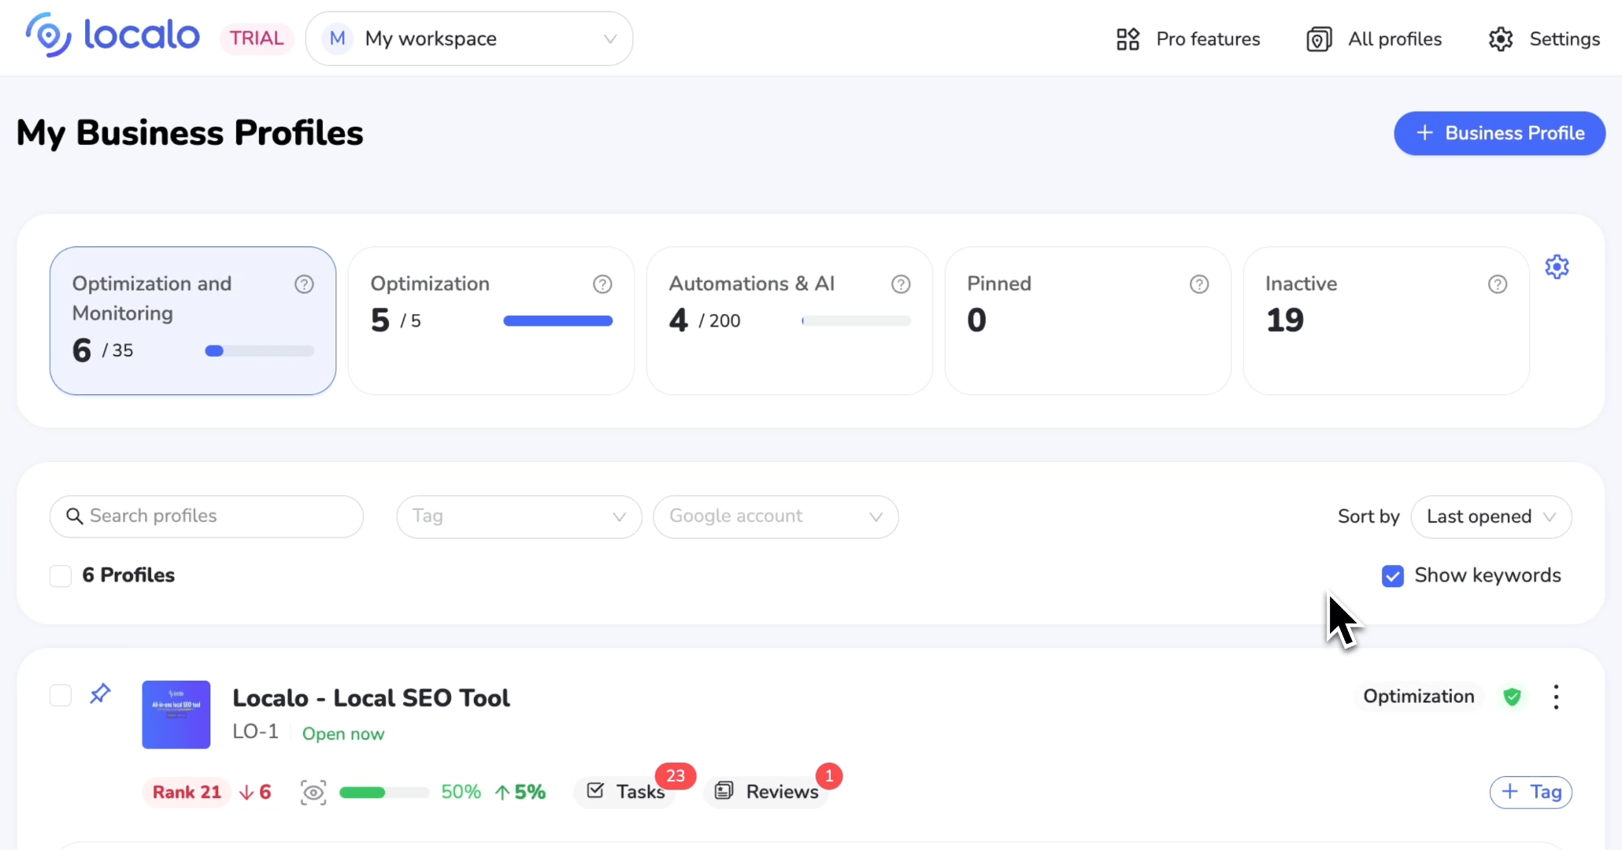Open the Tasks button with 23 badge
The image size is (1622, 850).
[x=627, y=792]
